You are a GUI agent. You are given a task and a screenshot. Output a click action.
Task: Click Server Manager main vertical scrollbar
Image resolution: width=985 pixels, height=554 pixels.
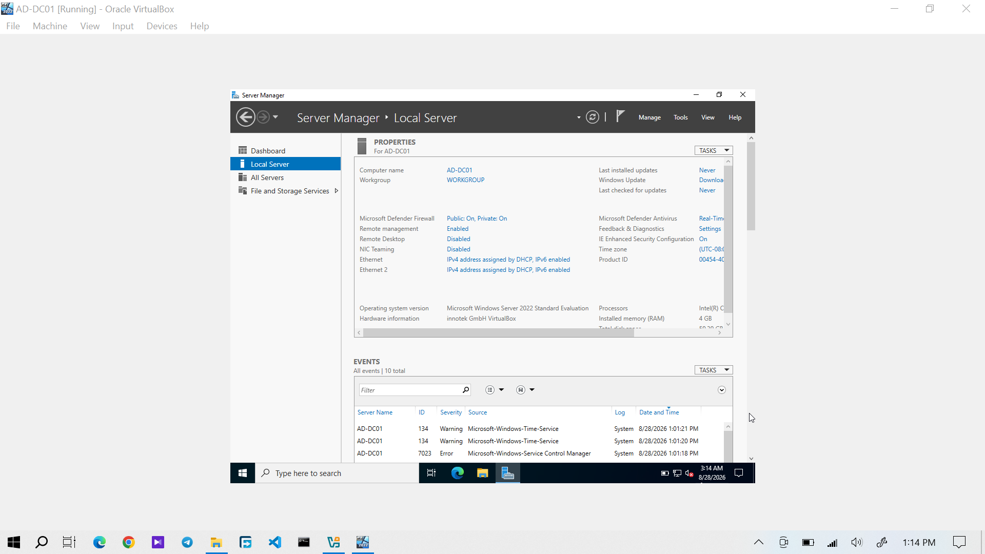coord(751,186)
